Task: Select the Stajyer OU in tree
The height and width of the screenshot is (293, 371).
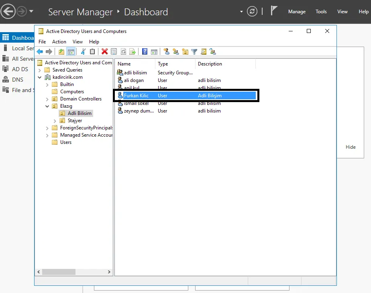Action: point(75,121)
